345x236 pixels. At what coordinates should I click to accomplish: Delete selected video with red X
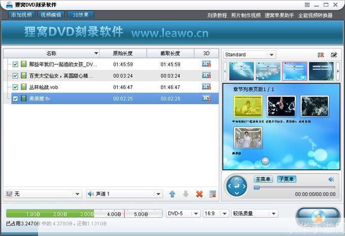click(199, 194)
